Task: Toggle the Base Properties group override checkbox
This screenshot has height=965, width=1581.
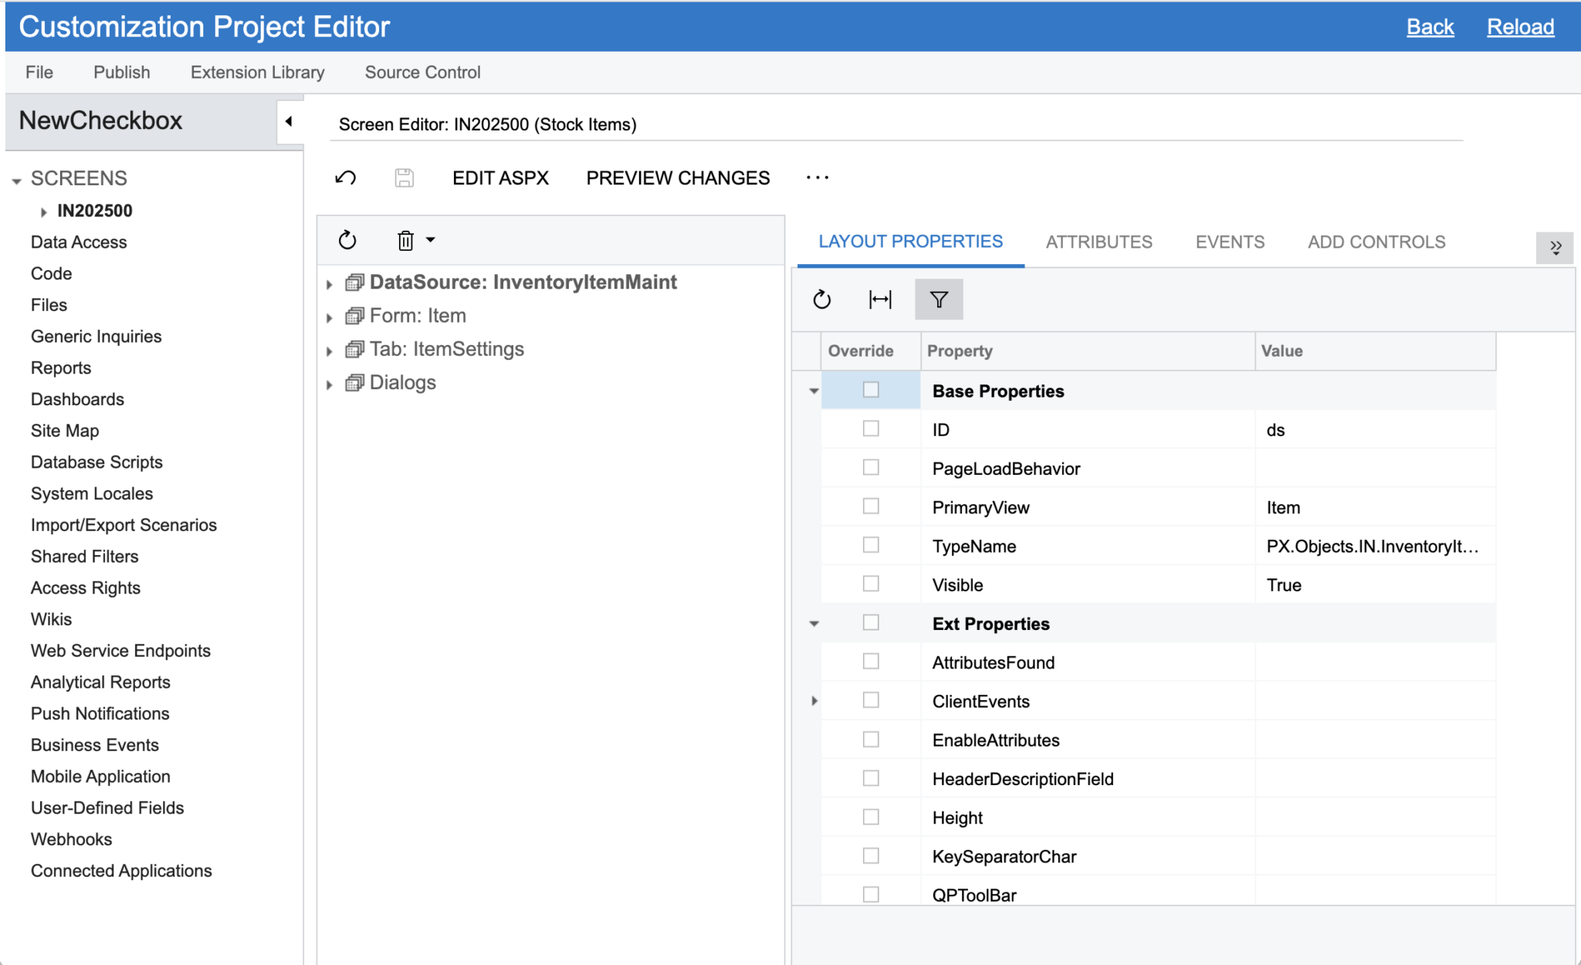Action: (871, 390)
